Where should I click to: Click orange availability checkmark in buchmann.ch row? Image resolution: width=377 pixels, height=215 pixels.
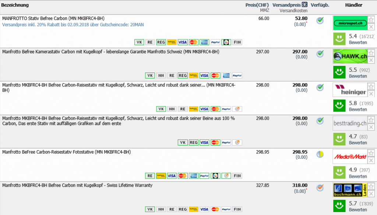320,188
